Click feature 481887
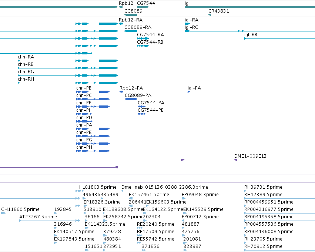The height and width of the screenshot is (252, 315). pos(183,228)
